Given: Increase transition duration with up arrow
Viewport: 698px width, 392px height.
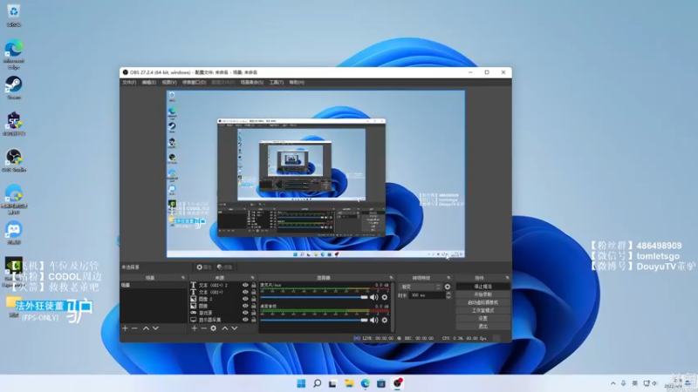Looking at the screenshot, I should tap(448, 294).
